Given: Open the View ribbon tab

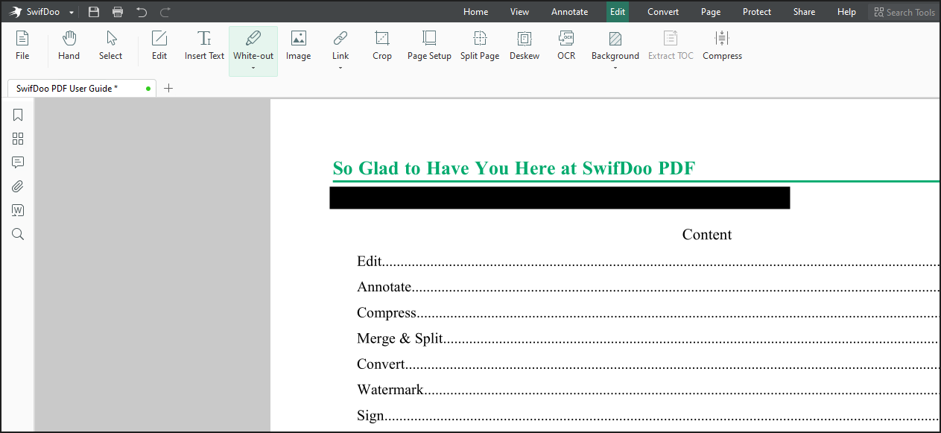Looking at the screenshot, I should click(x=519, y=12).
